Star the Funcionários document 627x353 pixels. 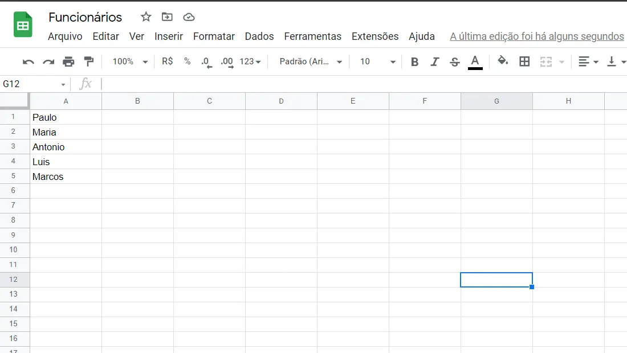pos(146,17)
